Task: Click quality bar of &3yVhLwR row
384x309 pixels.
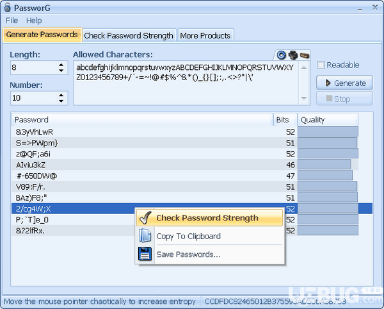Action: click(x=328, y=131)
